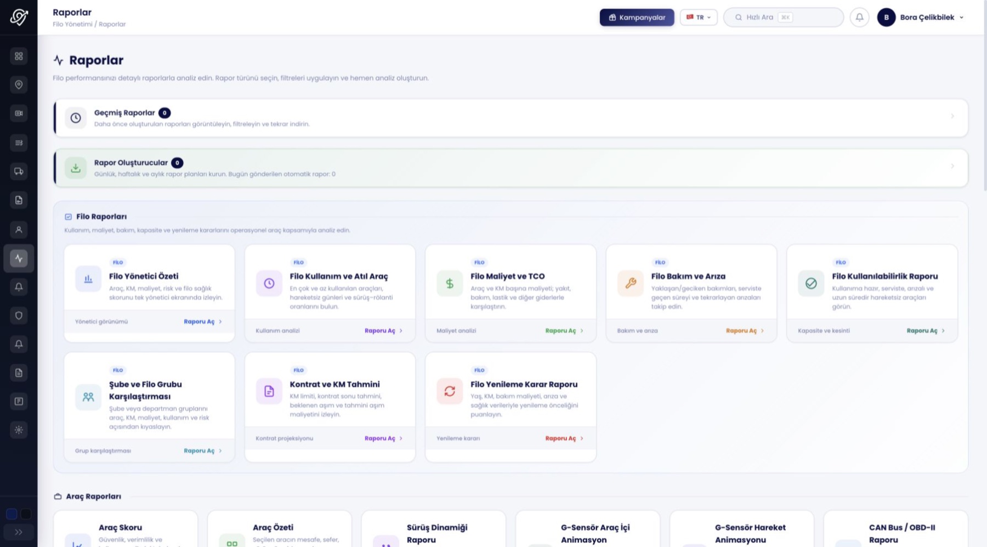Open the Bora Çelikbilek user menu
Image resolution: width=987 pixels, height=547 pixels.
[x=921, y=18]
